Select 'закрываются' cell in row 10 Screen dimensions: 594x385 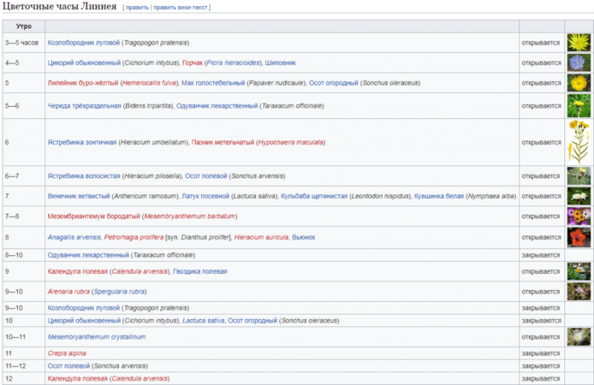tap(542, 320)
